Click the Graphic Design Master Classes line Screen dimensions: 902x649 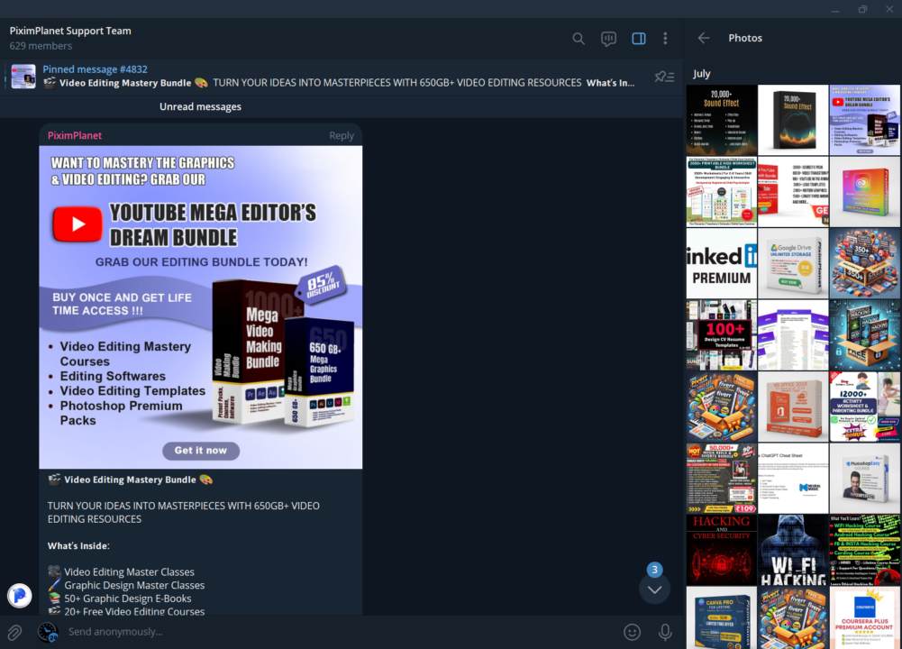pos(126,585)
